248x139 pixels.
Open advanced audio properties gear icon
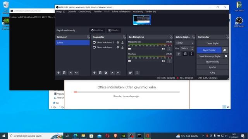(x=130, y=73)
